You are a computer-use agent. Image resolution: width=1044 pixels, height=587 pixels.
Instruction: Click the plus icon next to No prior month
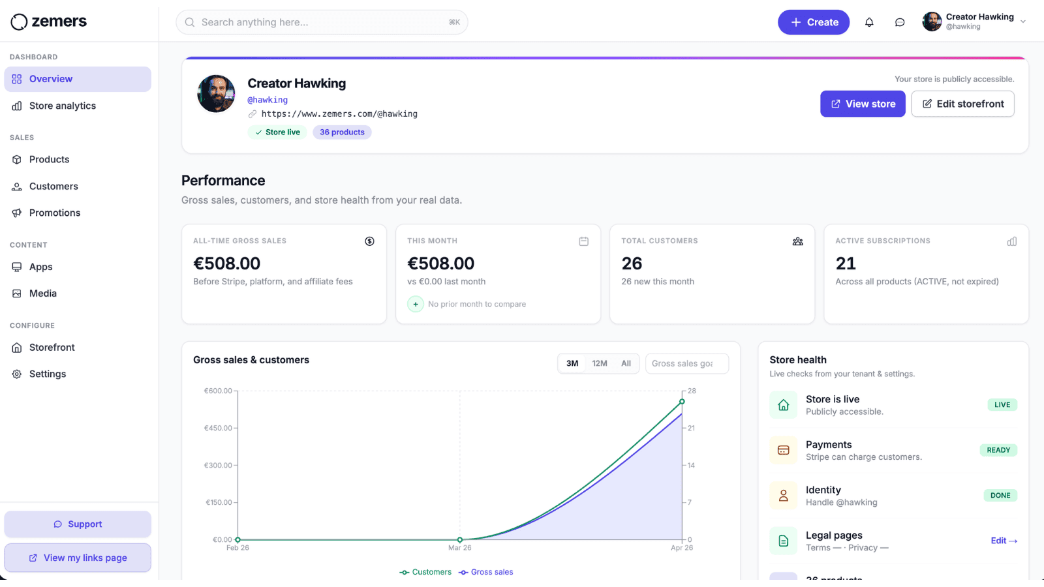[x=416, y=304]
